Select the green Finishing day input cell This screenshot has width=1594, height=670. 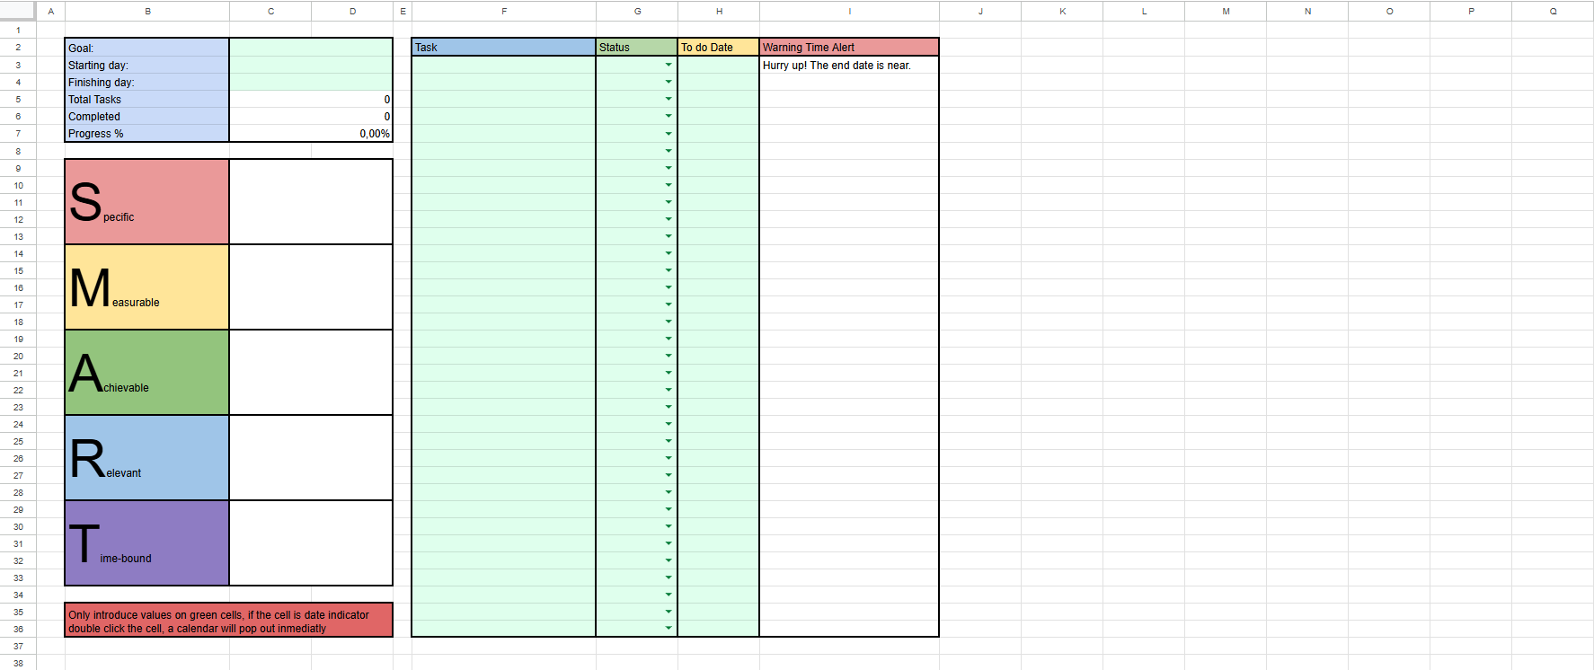point(311,82)
